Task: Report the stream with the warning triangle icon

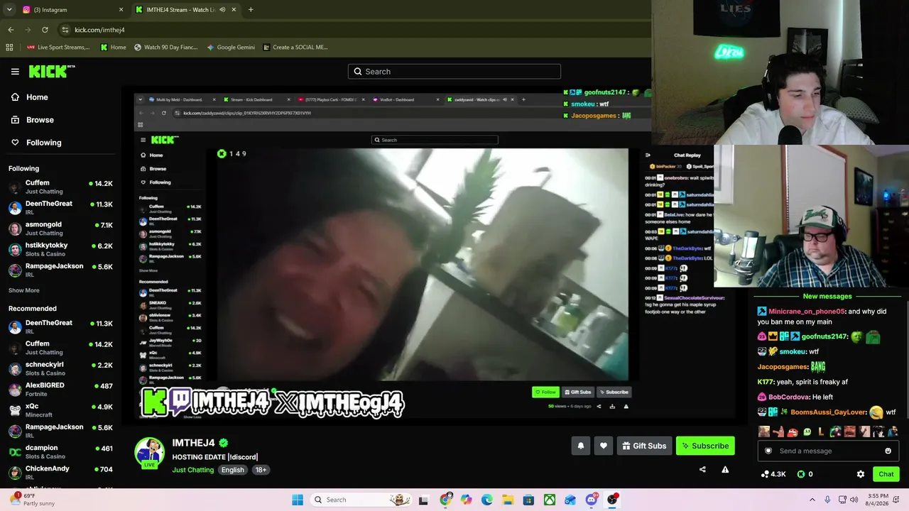Action: click(725, 469)
